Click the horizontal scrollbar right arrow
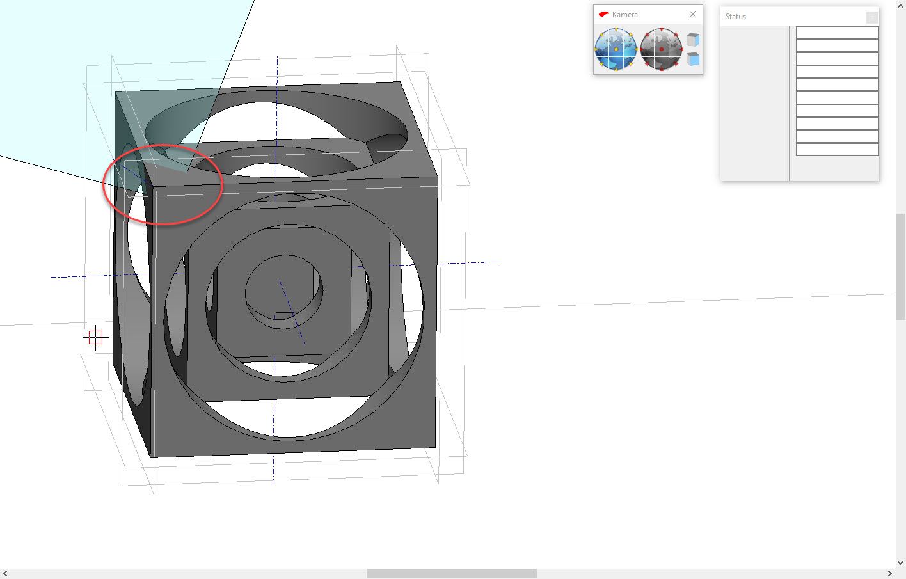Image resolution: width=906 pixels, height=579 pixels. tap(890, 574)
